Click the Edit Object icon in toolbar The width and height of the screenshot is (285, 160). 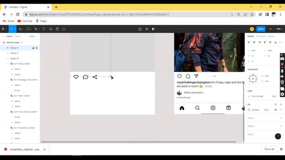(140, 29)
